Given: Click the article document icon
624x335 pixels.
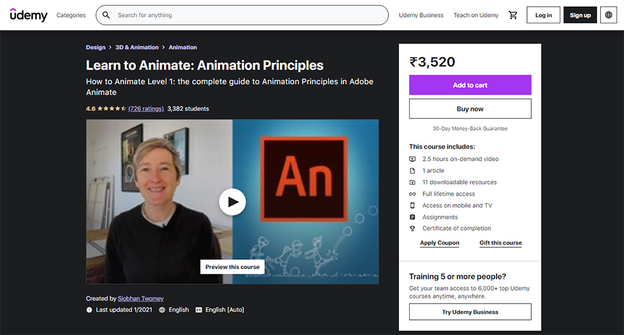Looking at the screenshot, I should 412,170.
